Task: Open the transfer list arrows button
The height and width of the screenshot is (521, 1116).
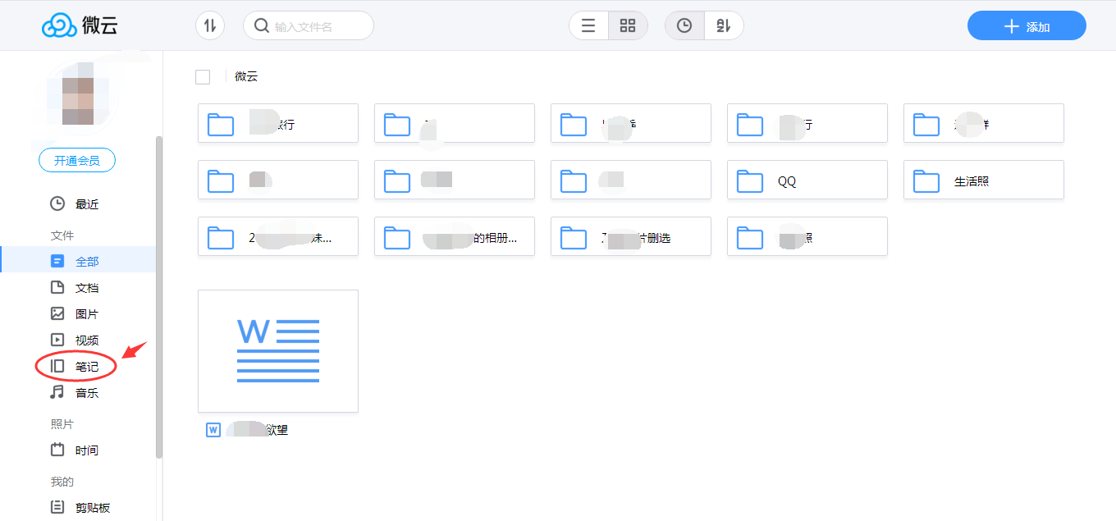Action: click(210, 25)
